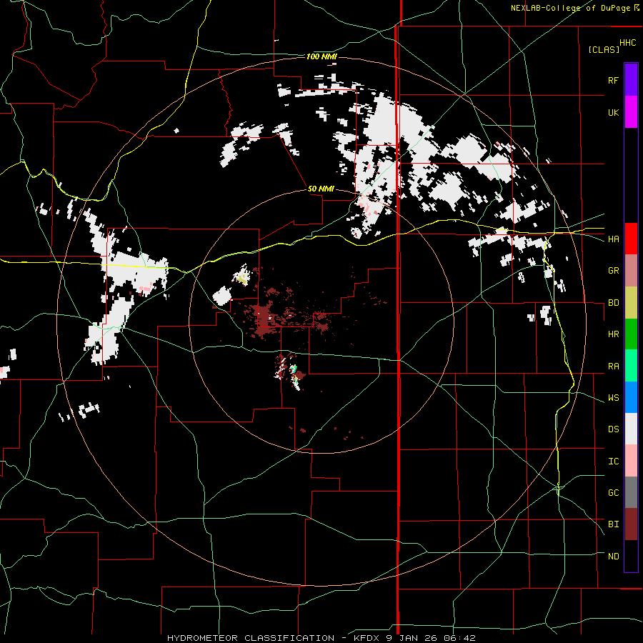This screenshot has width=643, height=643.
Task: Click the DS white legend swatch
Action: pos(631,429)
